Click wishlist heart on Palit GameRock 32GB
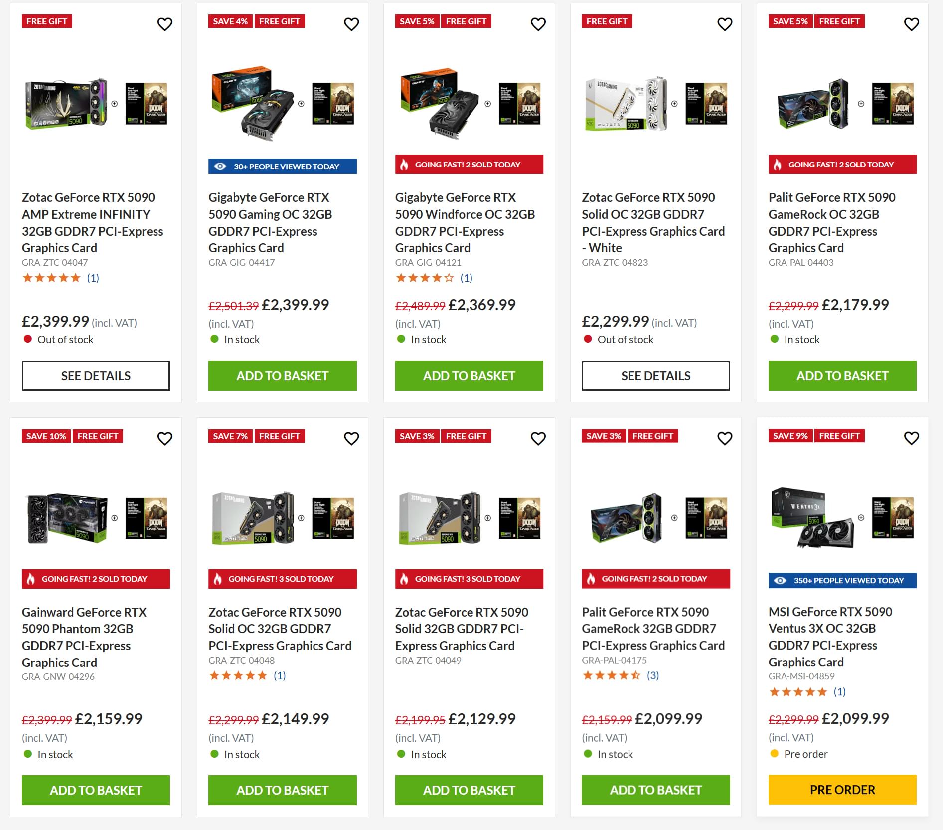 725,438
